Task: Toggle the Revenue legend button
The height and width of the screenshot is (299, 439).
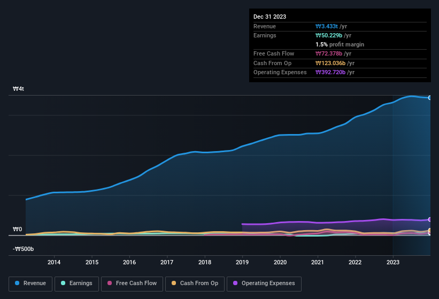Action: coord(30,284)
